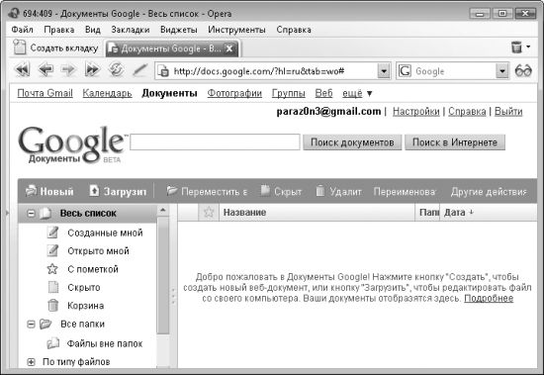Select Открыто мной in sidebar
This screenshot has width=544, height=375.
click(x=98, y=251)
